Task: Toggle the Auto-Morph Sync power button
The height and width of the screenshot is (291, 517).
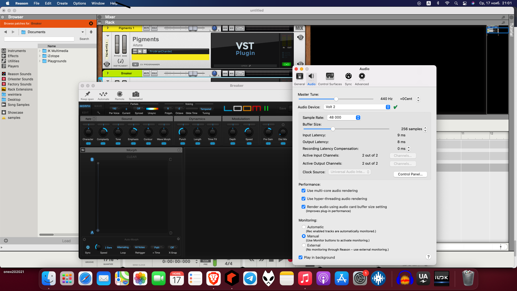Action: click(88, 247)
